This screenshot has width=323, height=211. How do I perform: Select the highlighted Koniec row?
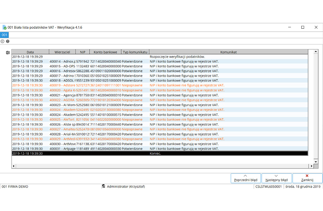click(x=160, y=154)
